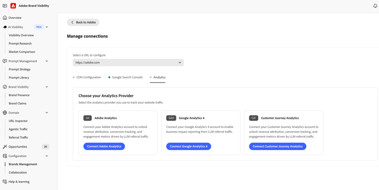Click the Help & learning label
Screen dimensions: 379x190
pos(19,181)
